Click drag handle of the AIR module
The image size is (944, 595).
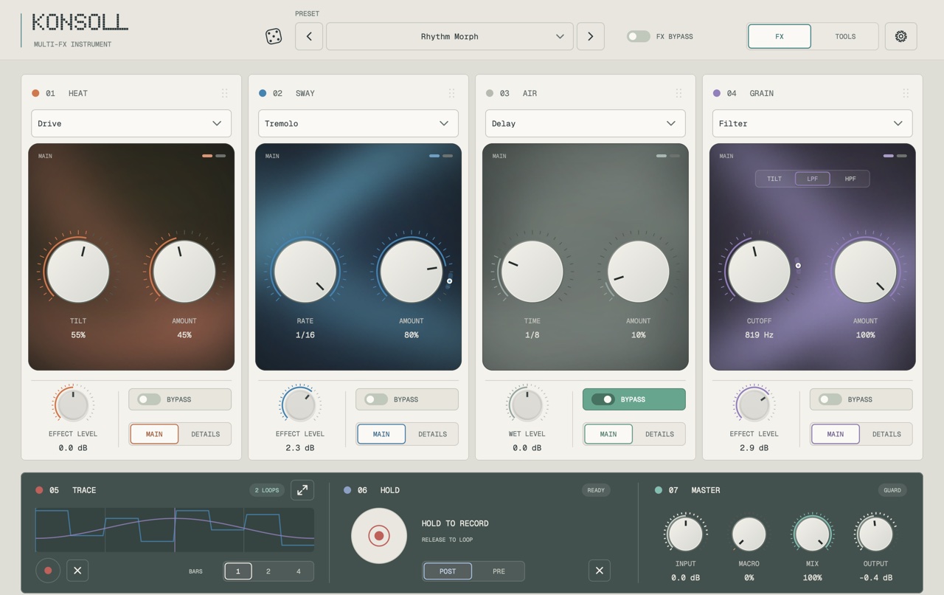(678, 93)
